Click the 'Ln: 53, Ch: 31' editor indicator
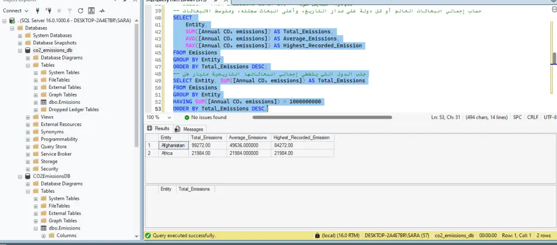Image resolution: width=557 pixels, height=245 pixels. (x=446, y=117)
